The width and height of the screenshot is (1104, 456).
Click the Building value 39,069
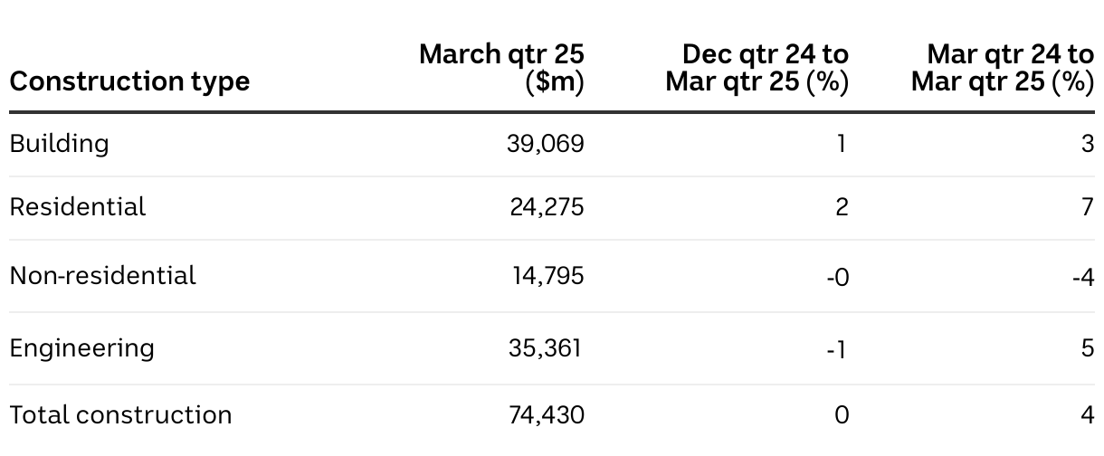[x=546, y=144]
